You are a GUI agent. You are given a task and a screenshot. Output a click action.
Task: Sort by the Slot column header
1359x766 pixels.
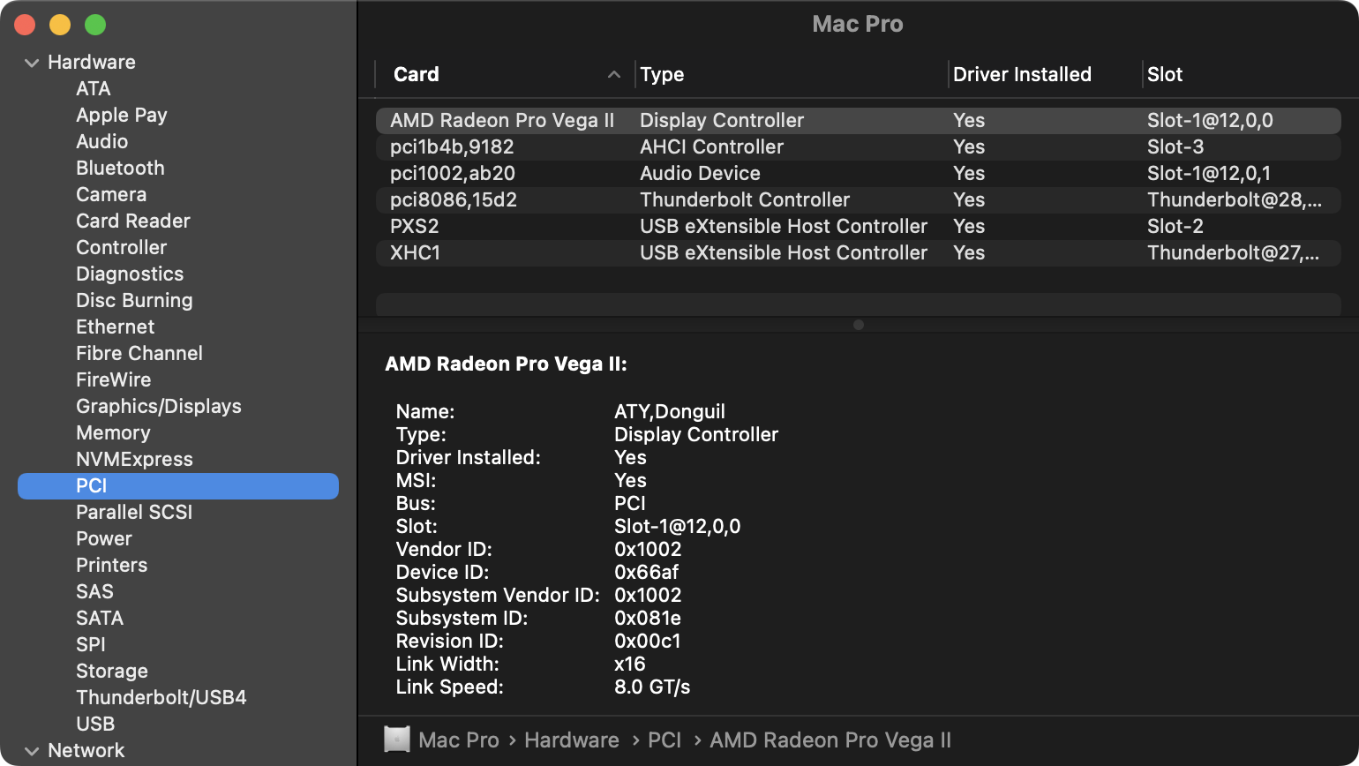1165,75
